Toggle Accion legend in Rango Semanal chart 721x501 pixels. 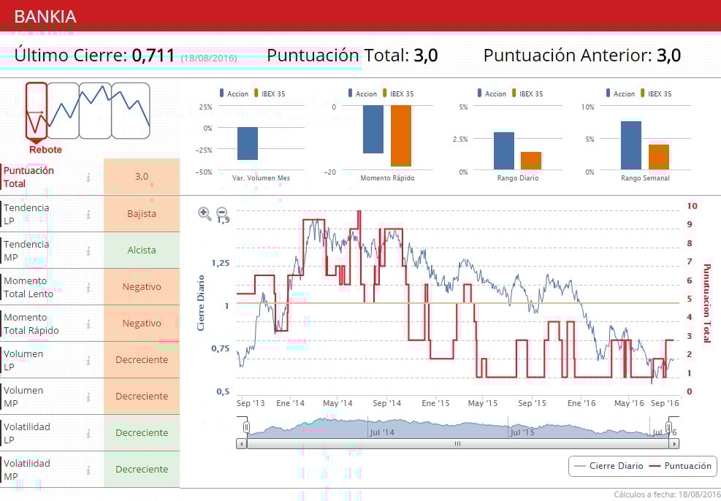click(x=621, y=93)
